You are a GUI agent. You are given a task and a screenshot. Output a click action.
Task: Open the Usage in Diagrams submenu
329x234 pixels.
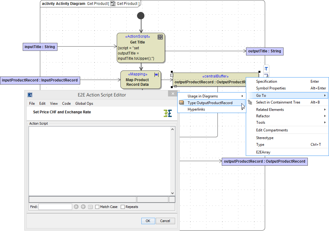203,96
